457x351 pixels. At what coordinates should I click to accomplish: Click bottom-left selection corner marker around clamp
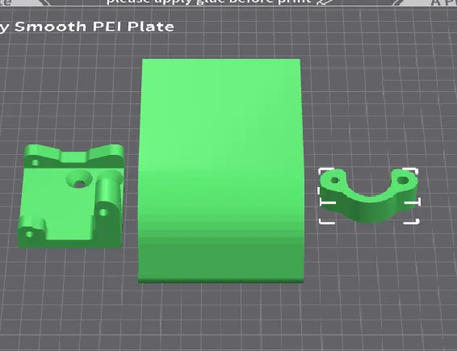pyautogui.click(x=327, y=221)
